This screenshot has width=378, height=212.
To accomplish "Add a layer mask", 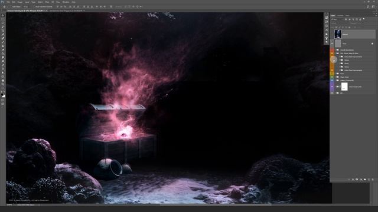I will coord(357,179).
